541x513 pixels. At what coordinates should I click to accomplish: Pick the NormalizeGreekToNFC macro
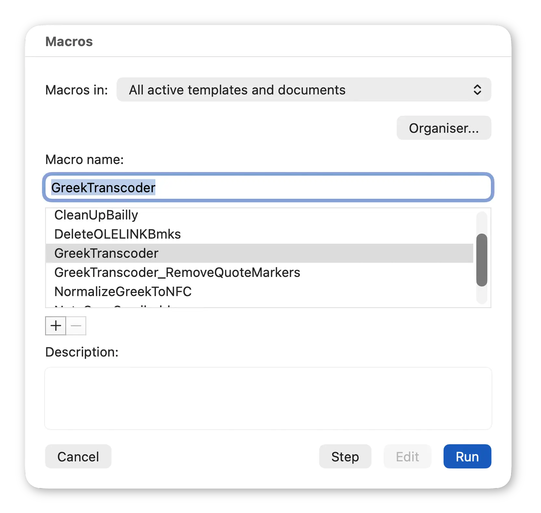[x=123, y=292]
